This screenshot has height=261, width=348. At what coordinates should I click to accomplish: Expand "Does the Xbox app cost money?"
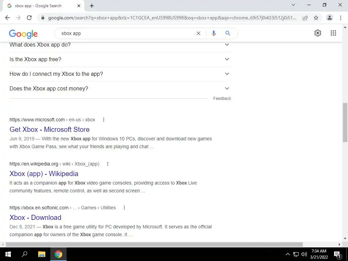point(120,89)
